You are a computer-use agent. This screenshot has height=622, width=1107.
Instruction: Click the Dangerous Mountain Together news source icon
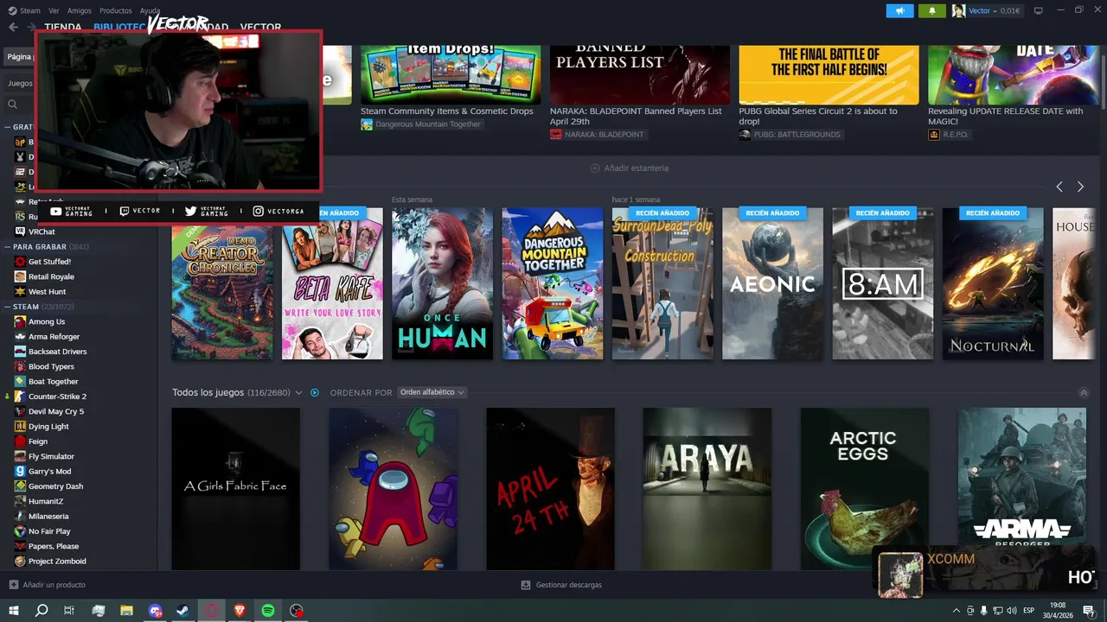367,124
